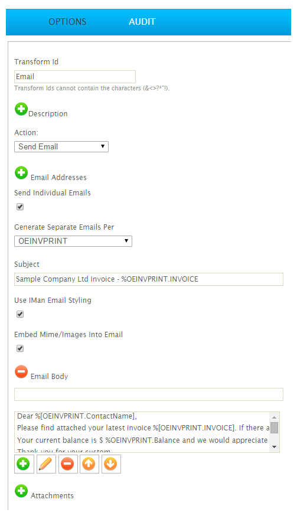
Task: Edit selected body line with pencil icon
Action: point(46,464)
